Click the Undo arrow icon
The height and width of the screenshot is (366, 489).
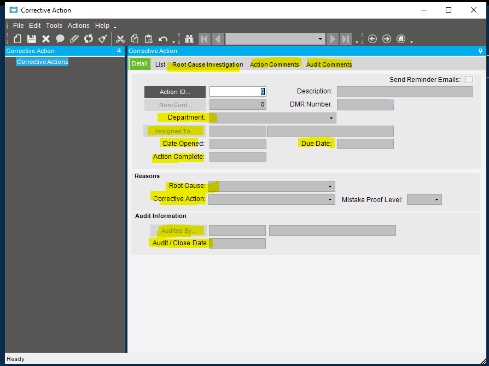pyautogui.click(x=163, y=39)
